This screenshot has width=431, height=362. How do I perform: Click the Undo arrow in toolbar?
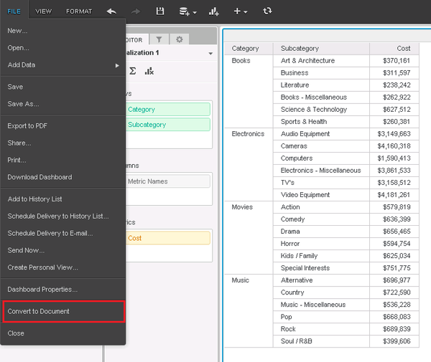(x=111, y=11)
